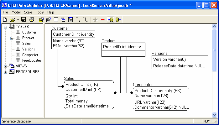Add stored procedure Sp icon

coord(70,20)
